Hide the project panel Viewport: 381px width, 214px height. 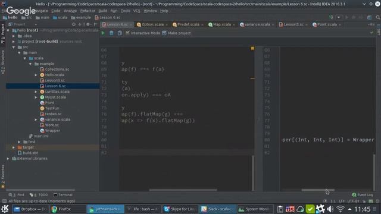pos(95,24)
